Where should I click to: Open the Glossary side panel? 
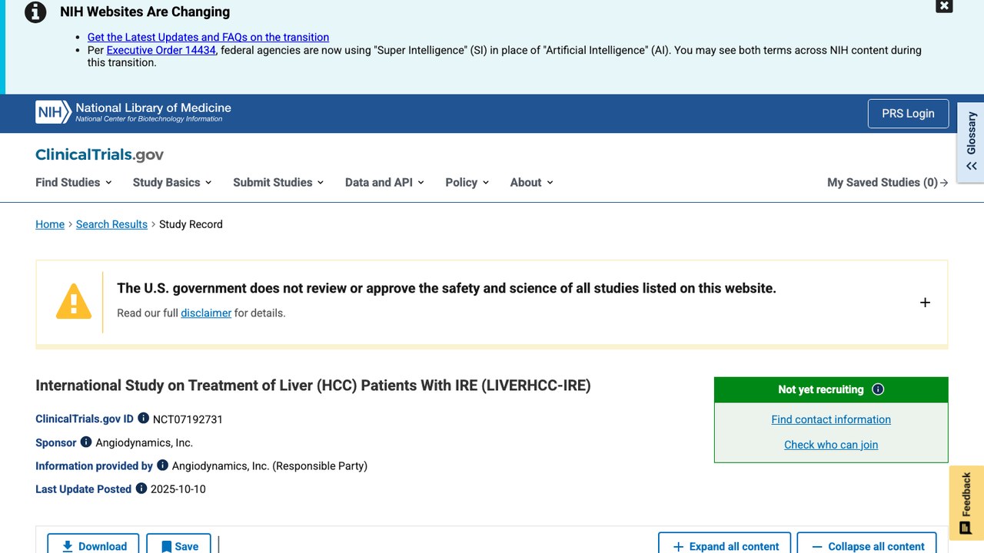(971, 143)
